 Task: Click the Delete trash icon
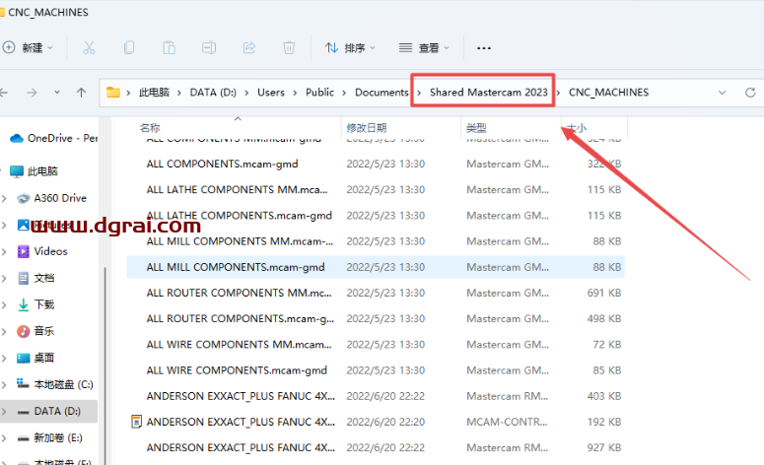(x=289, y=47)
